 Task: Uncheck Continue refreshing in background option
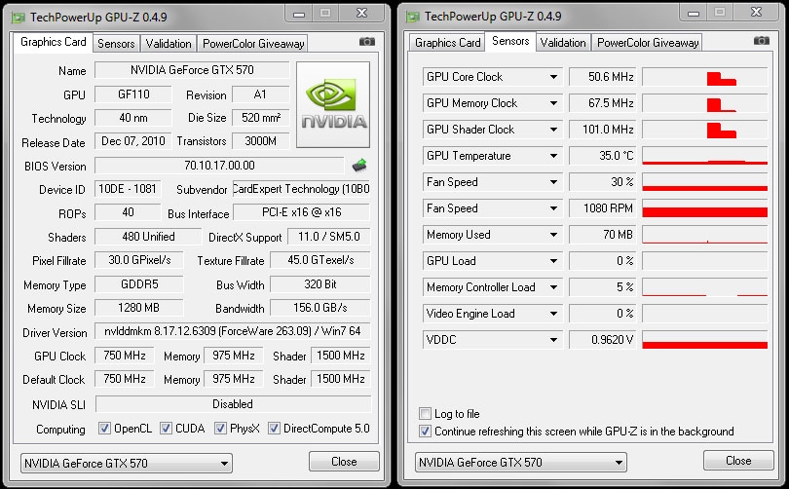(x=425, y=431)
